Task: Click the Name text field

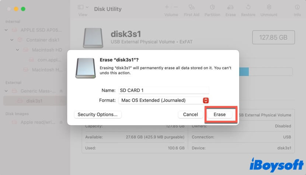Action: 163,90
